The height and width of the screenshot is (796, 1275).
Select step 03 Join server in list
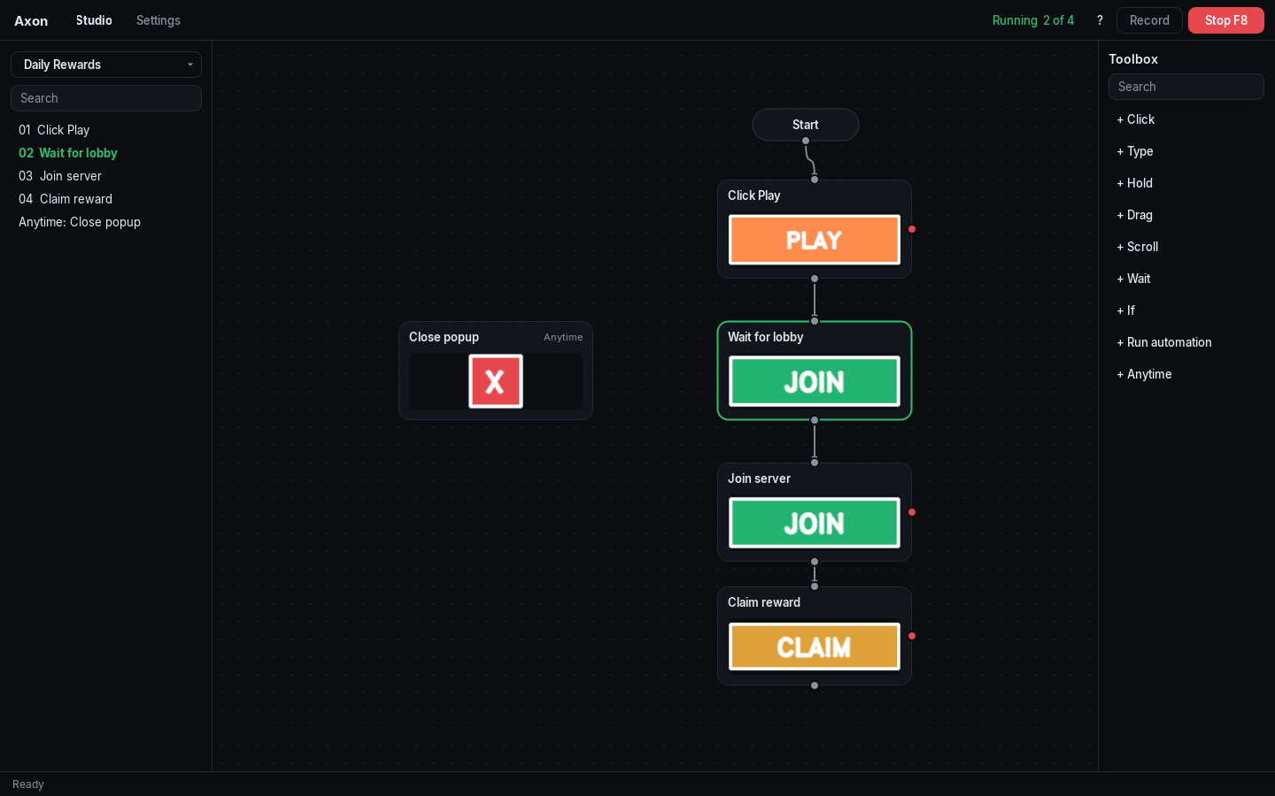coord(106,176)
